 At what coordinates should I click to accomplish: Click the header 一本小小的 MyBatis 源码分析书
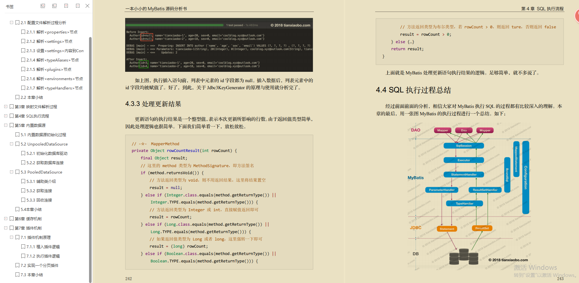[x=156, y=9]
